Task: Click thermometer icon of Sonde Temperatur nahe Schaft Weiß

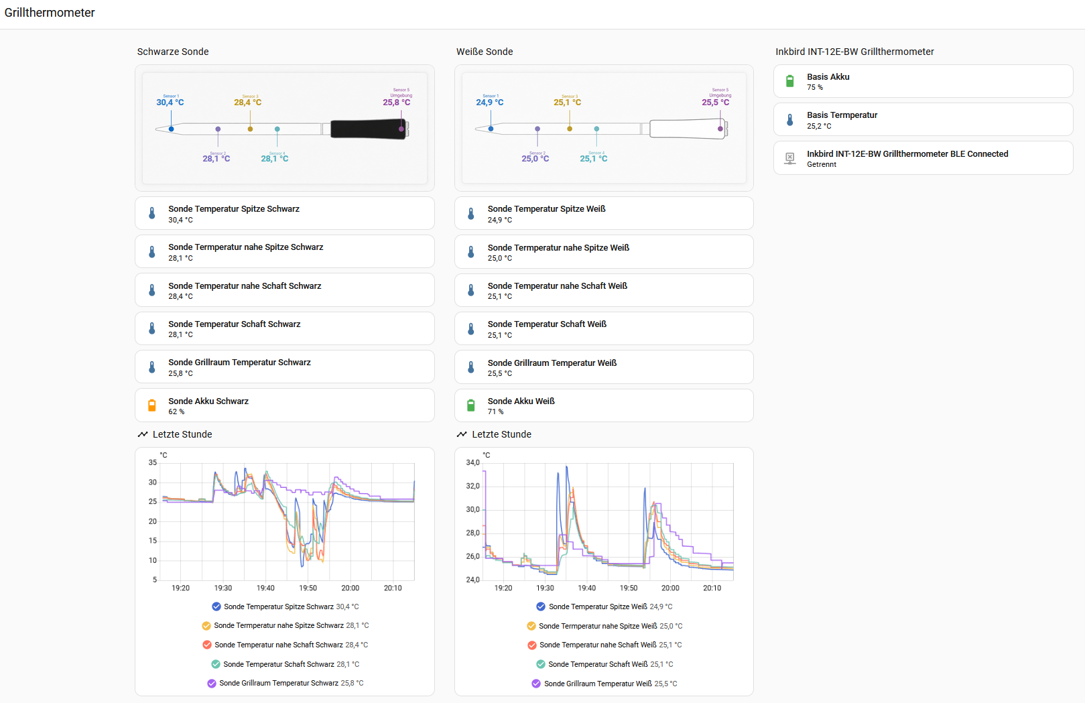Action: click(x=471, y=290)
